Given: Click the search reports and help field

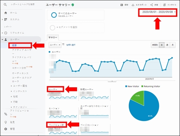Looking at the screenshot, I should click(23, 5).
